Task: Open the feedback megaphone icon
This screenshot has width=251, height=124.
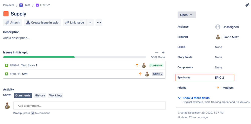Action: 247,5
